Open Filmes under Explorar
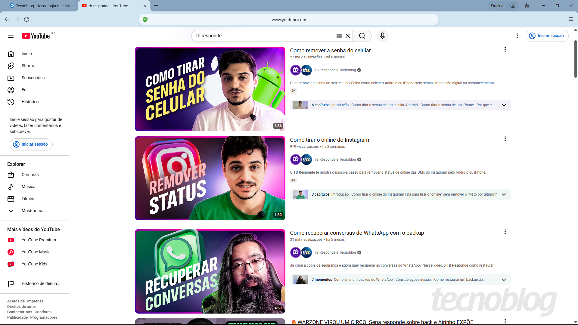The image size is (578, 325). click(x=35, y=199)
